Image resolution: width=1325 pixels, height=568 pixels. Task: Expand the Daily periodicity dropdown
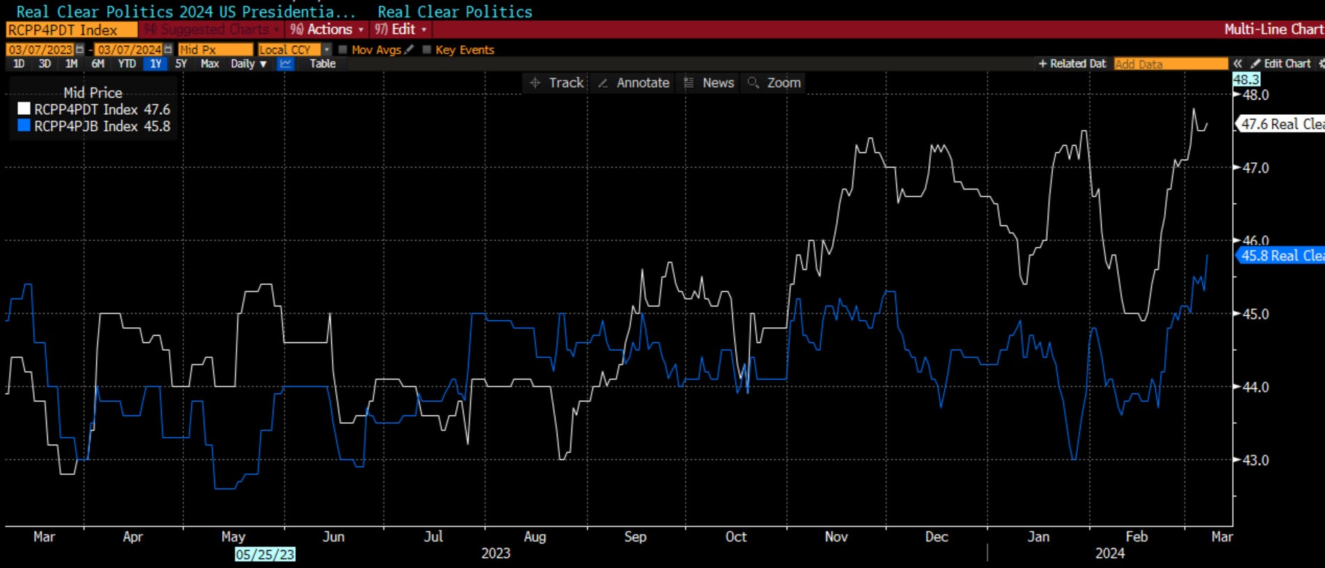click(x=249, y=63)
